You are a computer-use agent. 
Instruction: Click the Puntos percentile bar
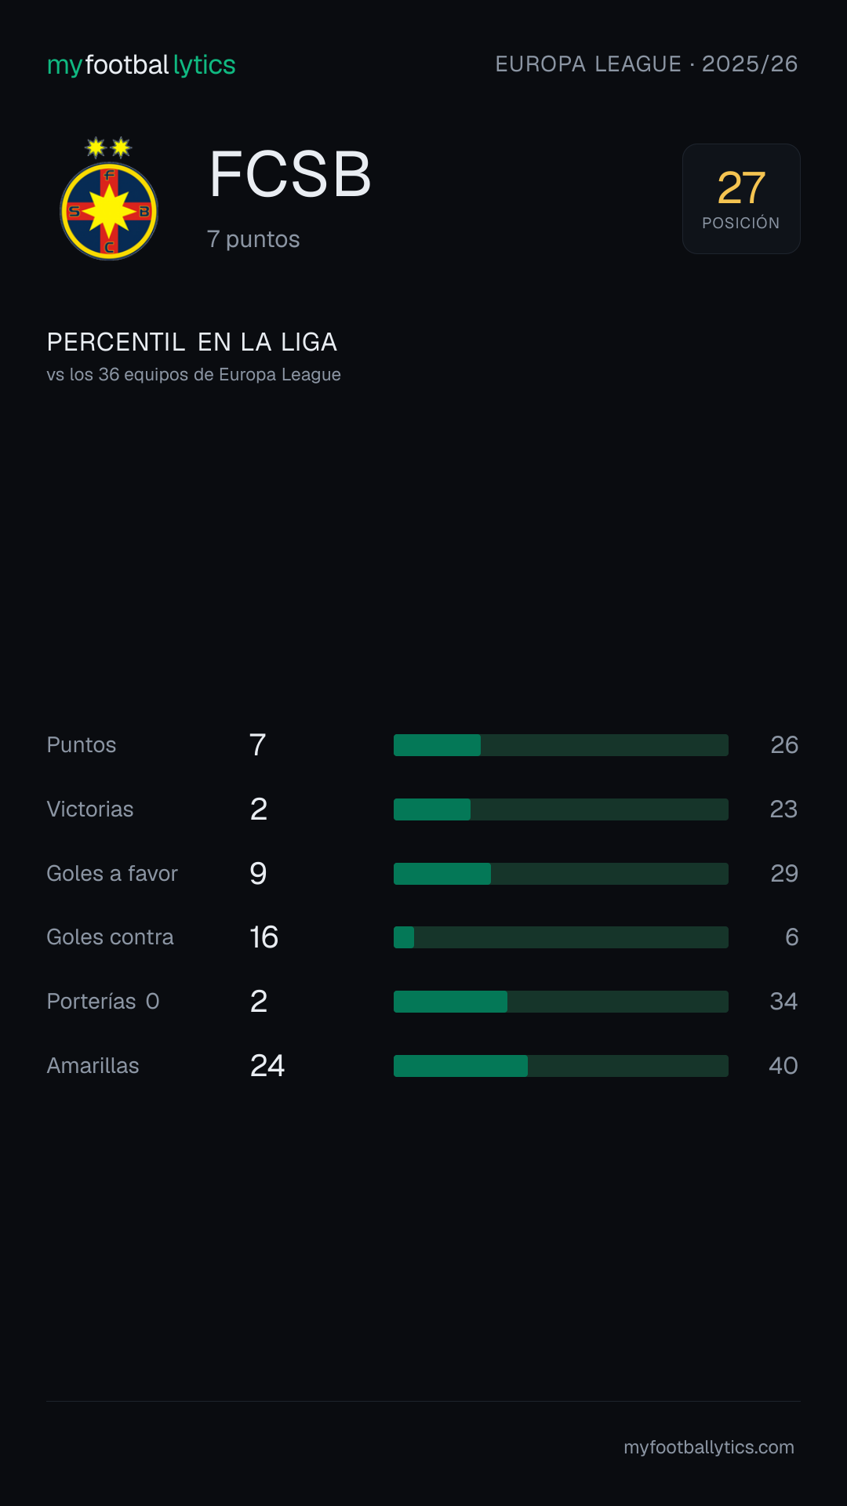(561, 745)
